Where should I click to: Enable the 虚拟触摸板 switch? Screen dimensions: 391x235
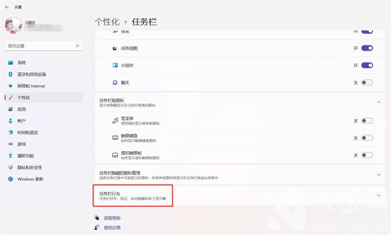coord(367,155)
